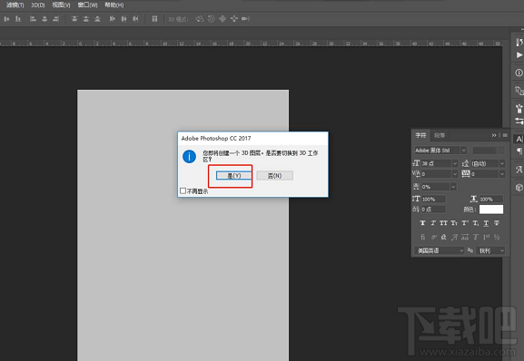Open the 美国英语 language dropdown
The image size is (524, 361).
[440, 250]
